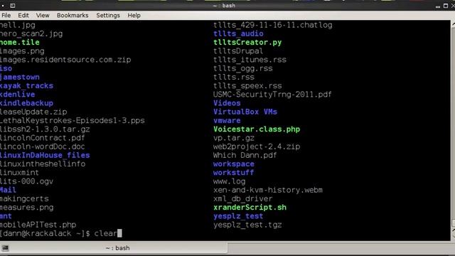
Task: Click the VirtualBox VMs directory name
Action: pos(245,112)
